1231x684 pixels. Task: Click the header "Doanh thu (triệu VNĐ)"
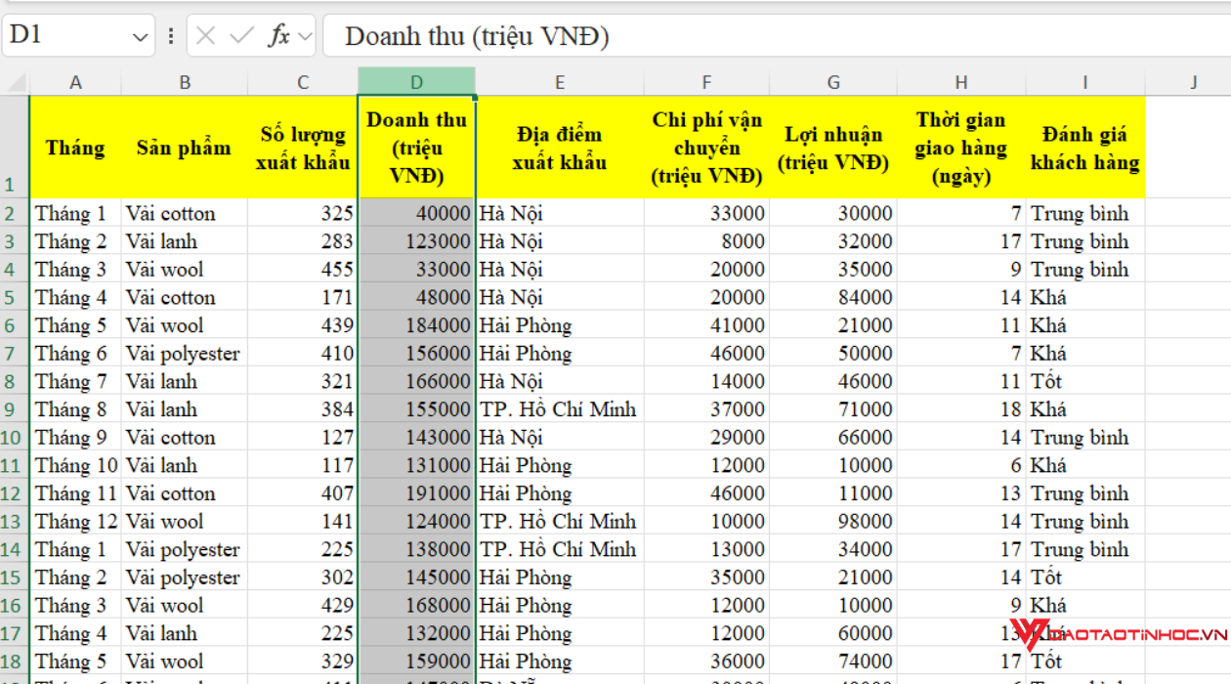click(x=417, y=148)
